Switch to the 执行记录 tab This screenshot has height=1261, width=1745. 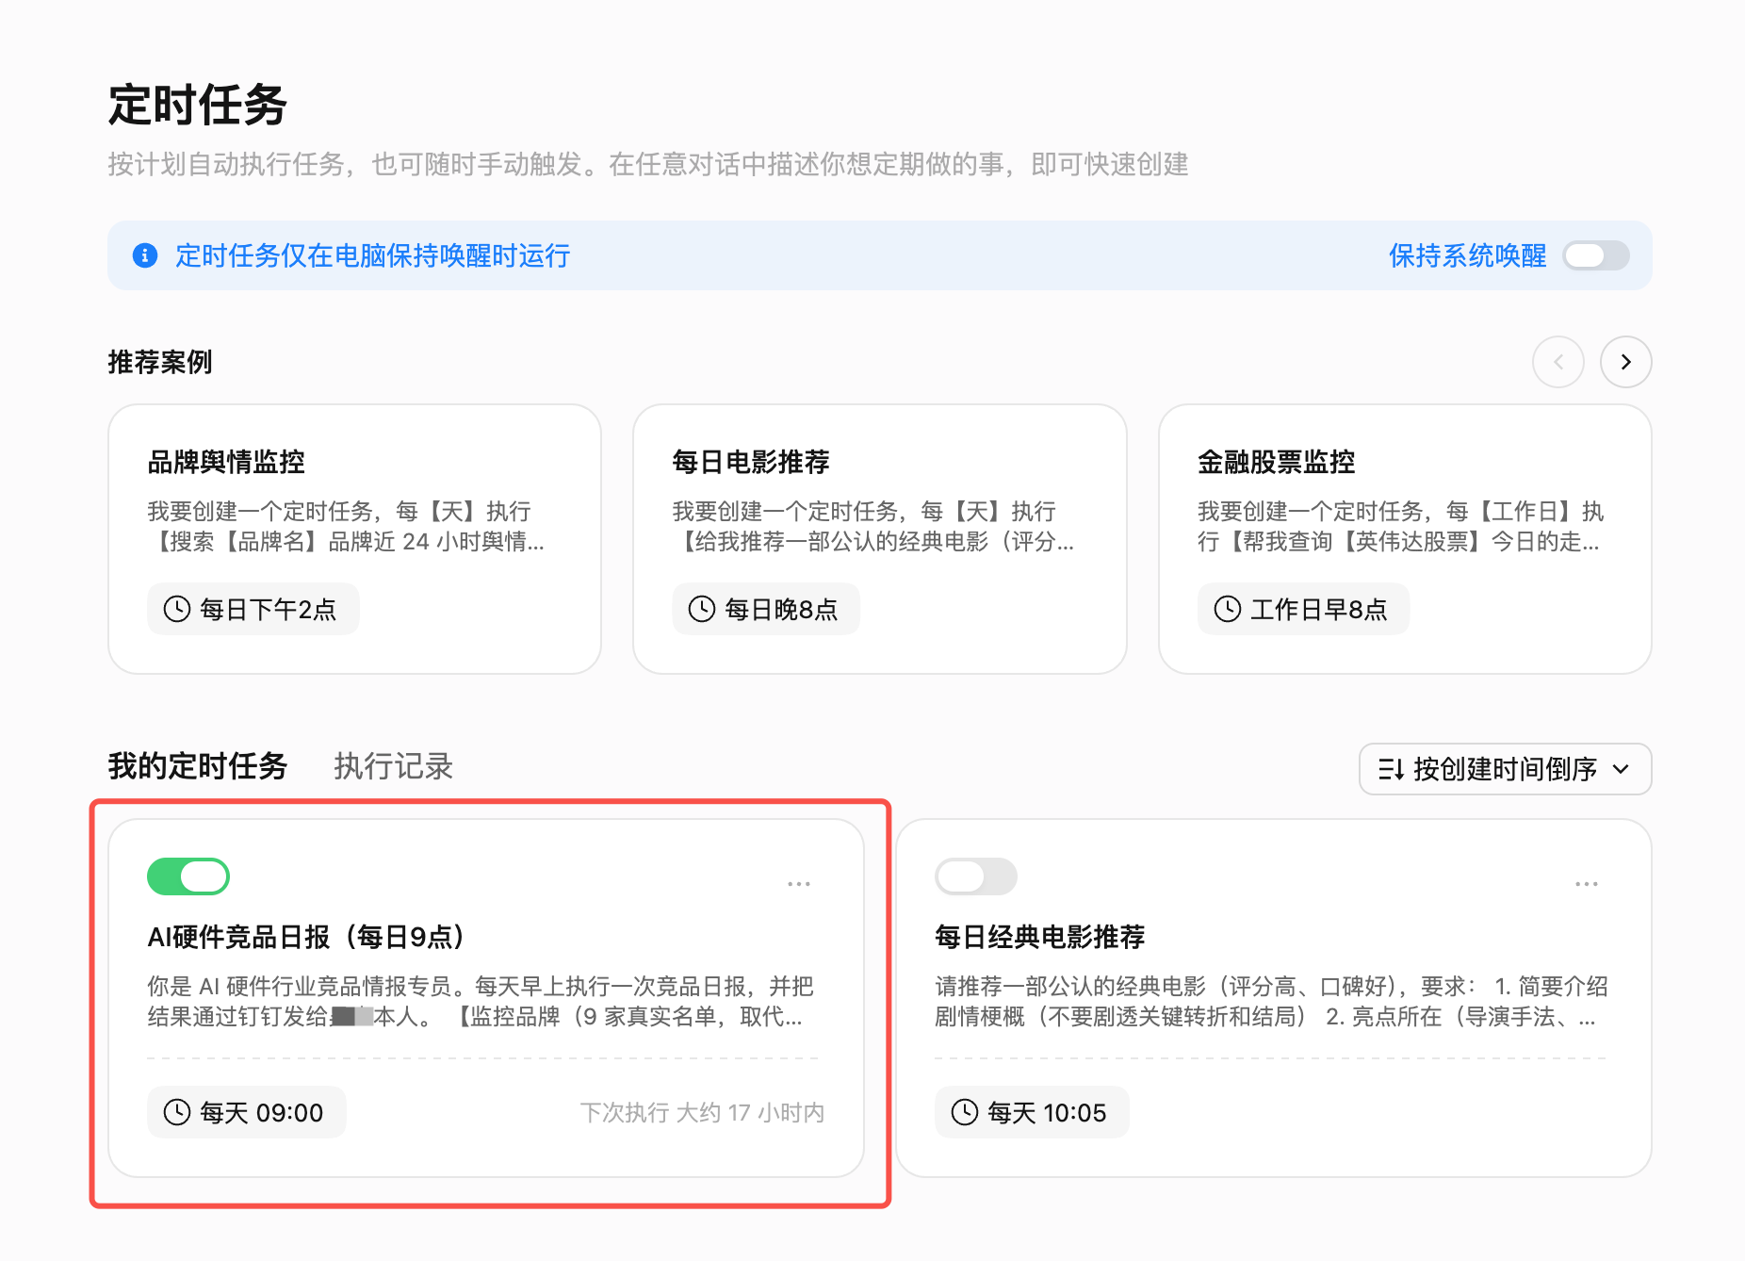tap(394, 766)
